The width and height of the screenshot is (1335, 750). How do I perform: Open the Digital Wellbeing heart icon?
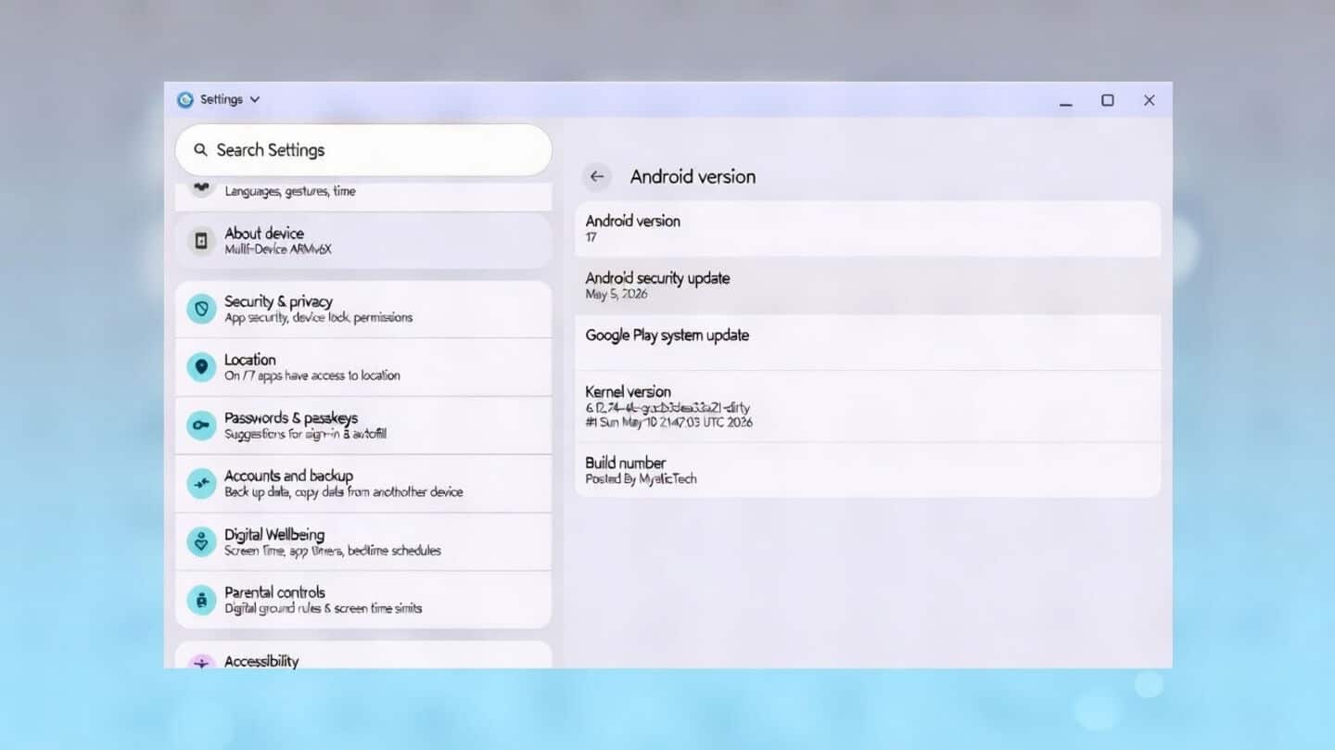(x=201, y=542)
